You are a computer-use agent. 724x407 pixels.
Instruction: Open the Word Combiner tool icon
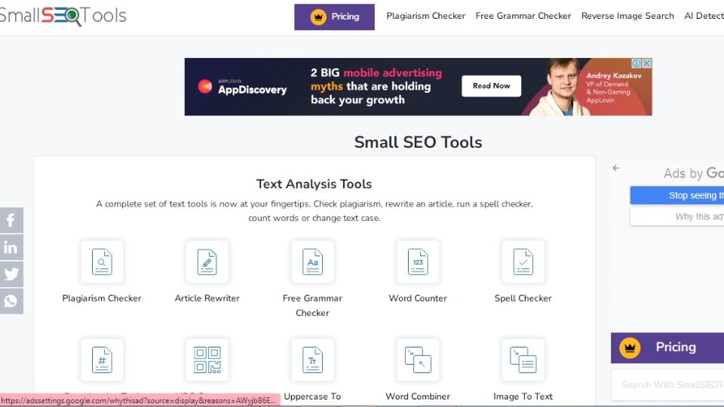[x=418, y=360]
